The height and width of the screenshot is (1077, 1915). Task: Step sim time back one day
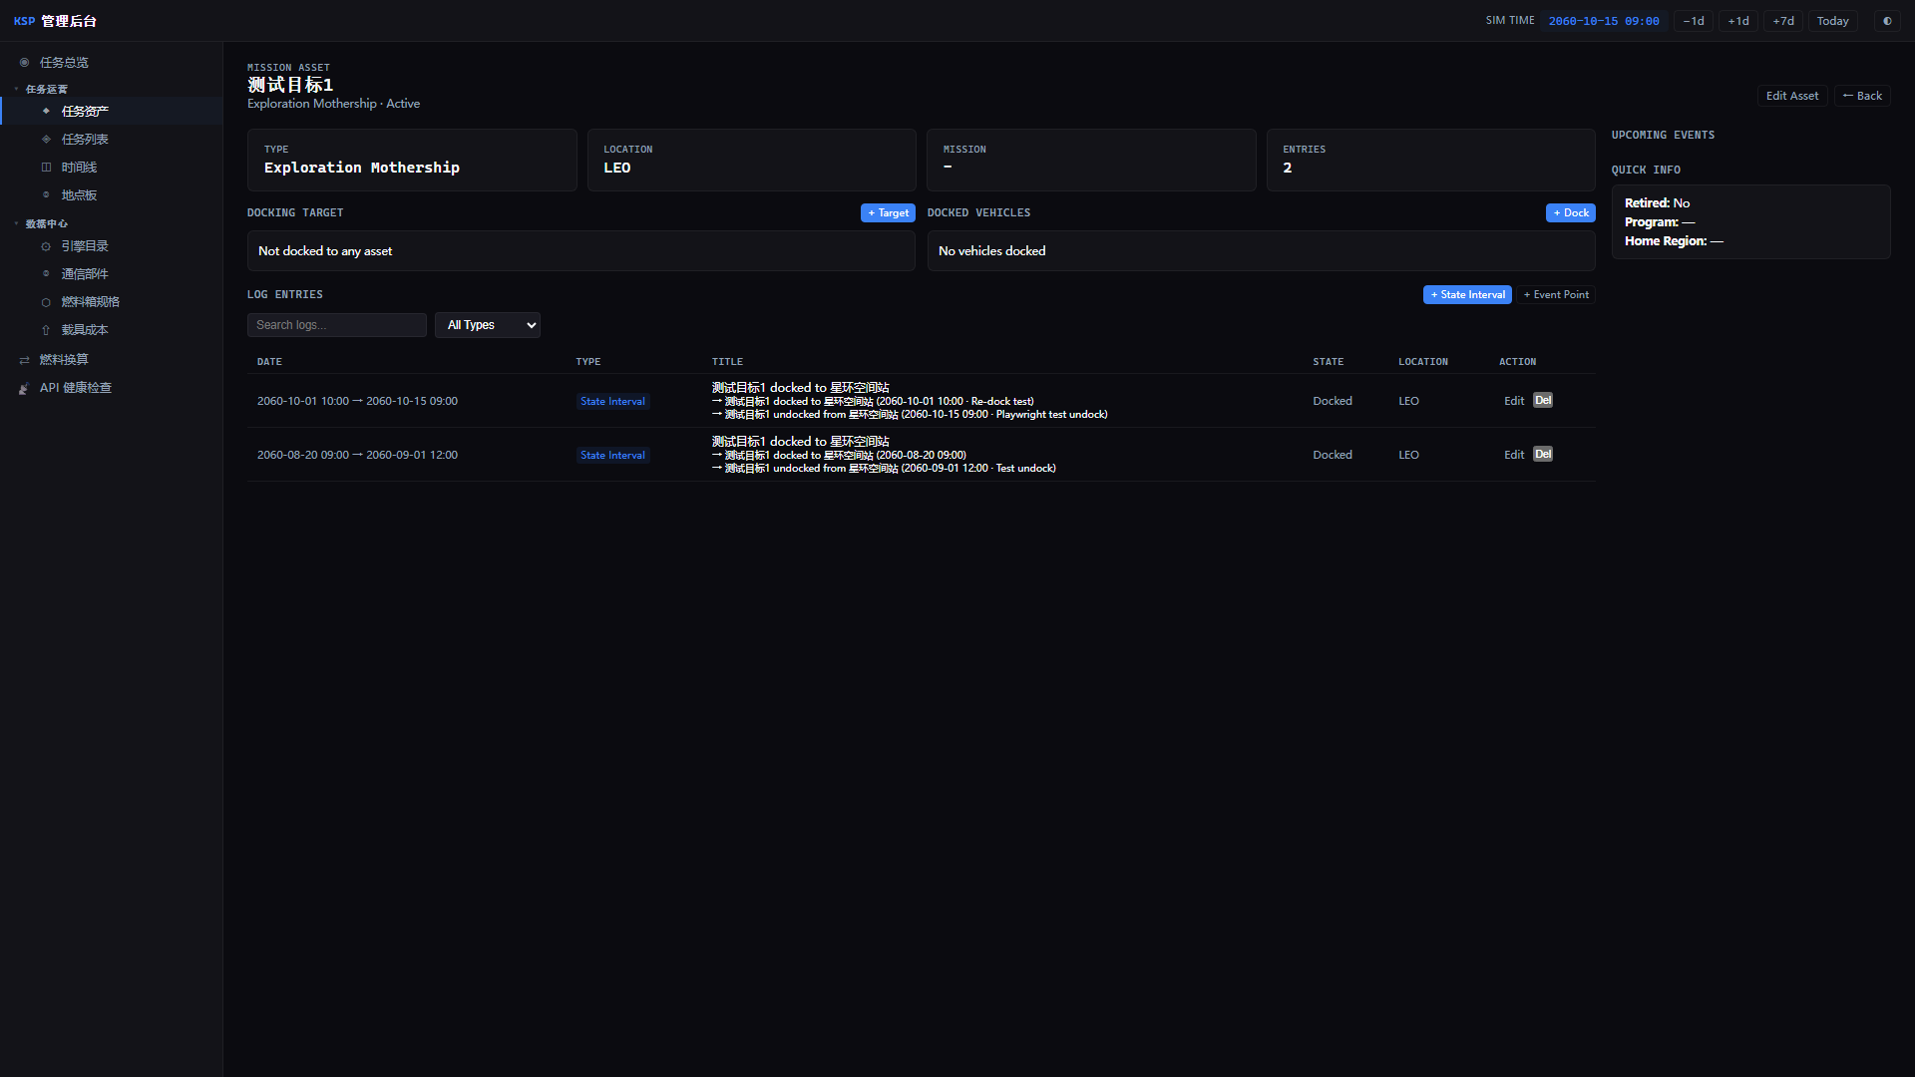[x=1694, y=21]
